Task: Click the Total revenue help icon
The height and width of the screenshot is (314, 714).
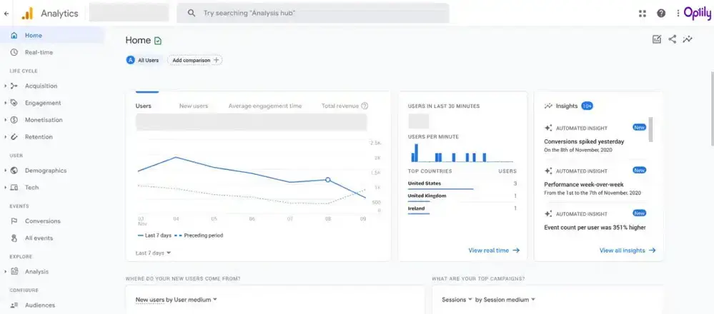Action: point(365,106)
